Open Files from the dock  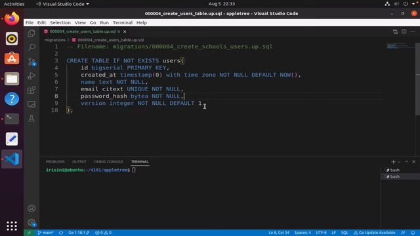(x=12, y=79)
